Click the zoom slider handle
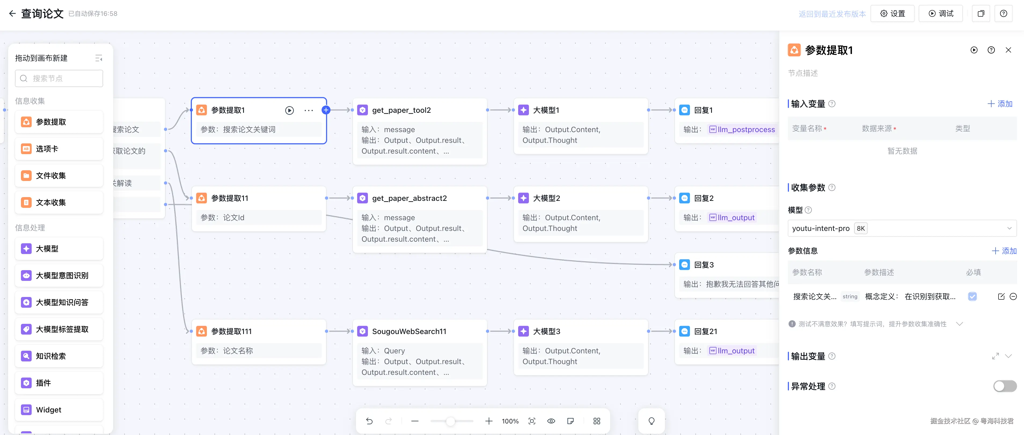Viewport: 1024px width, 435px height. 450,421
